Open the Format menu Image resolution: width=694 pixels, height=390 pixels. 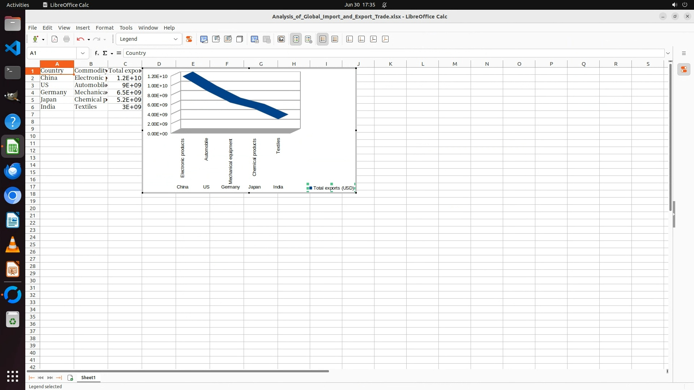(x=104, y=28)
